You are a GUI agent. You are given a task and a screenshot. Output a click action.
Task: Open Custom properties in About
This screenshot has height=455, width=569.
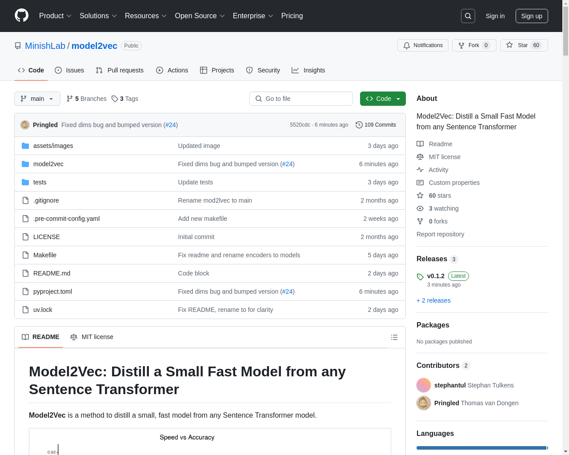(x=454, y=183)
